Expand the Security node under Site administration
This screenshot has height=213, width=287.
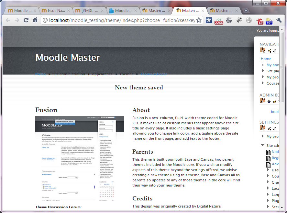tap(268, 207)
